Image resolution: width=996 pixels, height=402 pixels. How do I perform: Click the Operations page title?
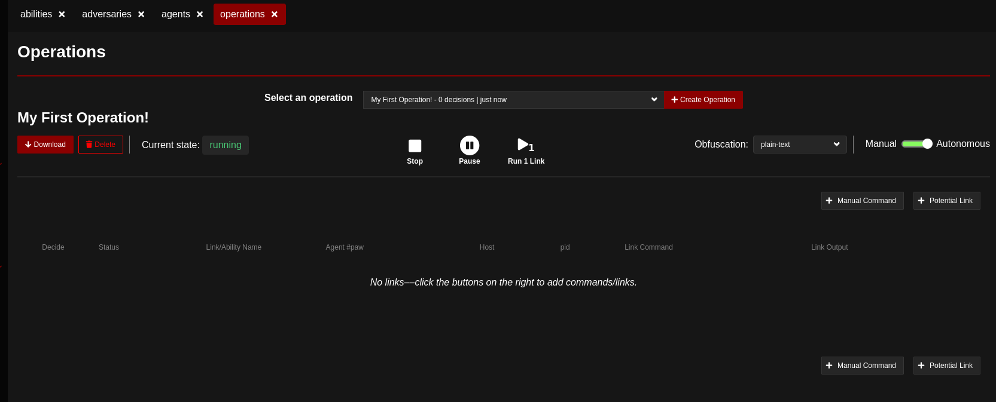click(x=62, y=52)
